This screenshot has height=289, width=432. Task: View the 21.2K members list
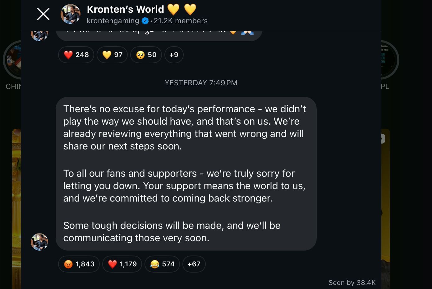(181, 21)
